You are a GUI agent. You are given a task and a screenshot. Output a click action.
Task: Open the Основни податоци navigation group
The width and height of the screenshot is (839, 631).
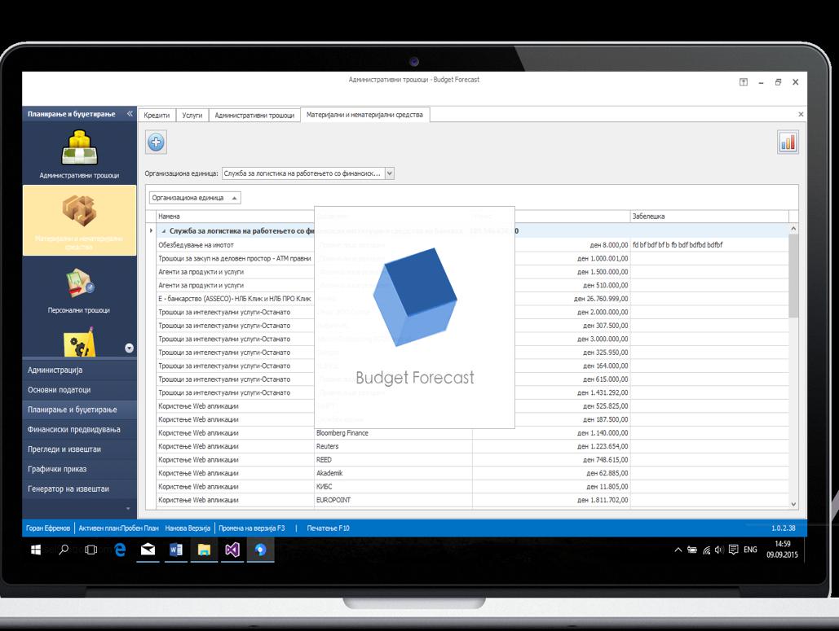[x=79, y=389]
